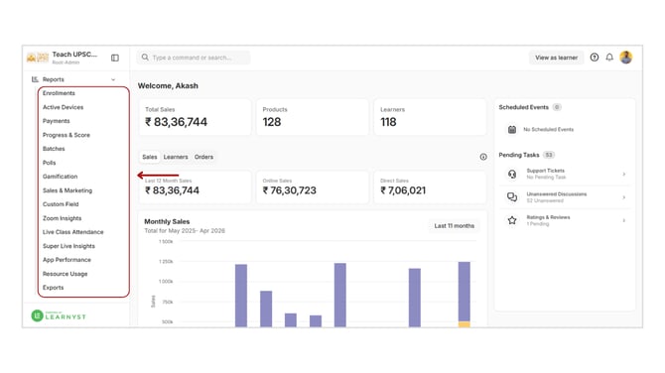Image resolution: width=665 pixels, height=373 pixels.
Task: Click the Support Tickets headset icon
Action: click(512, 174)
